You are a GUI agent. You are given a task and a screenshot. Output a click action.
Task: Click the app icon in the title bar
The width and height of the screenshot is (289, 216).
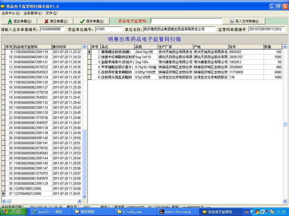pyautogui.click(x=3, y=7)
